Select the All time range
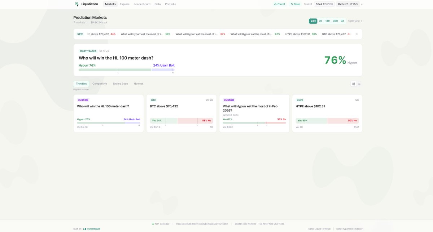Image resolution: width=433 pixels, height=232 pixels. click(342, 21)
